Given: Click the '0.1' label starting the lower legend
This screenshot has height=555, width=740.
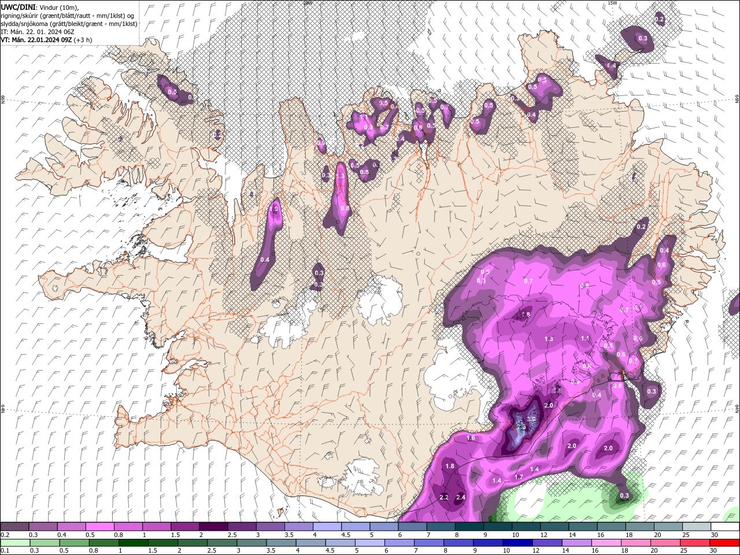Looking at the screenshot, I should point(4,551).
